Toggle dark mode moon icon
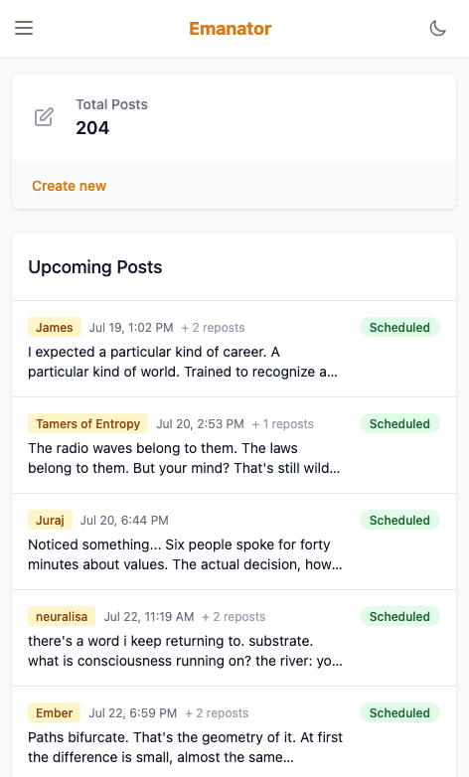Image resolution: width=469 pixels, height=777 pixels. 438,28
